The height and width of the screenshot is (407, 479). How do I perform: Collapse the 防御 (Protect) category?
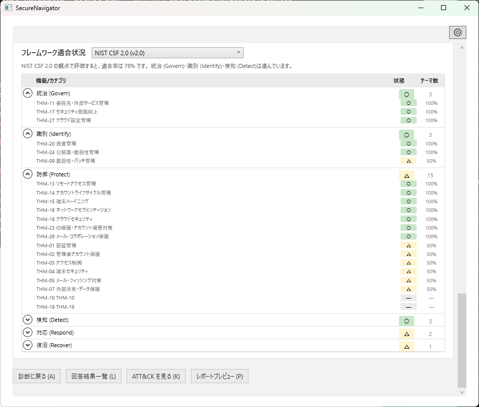pyautogui.click(x=27, y=174)
